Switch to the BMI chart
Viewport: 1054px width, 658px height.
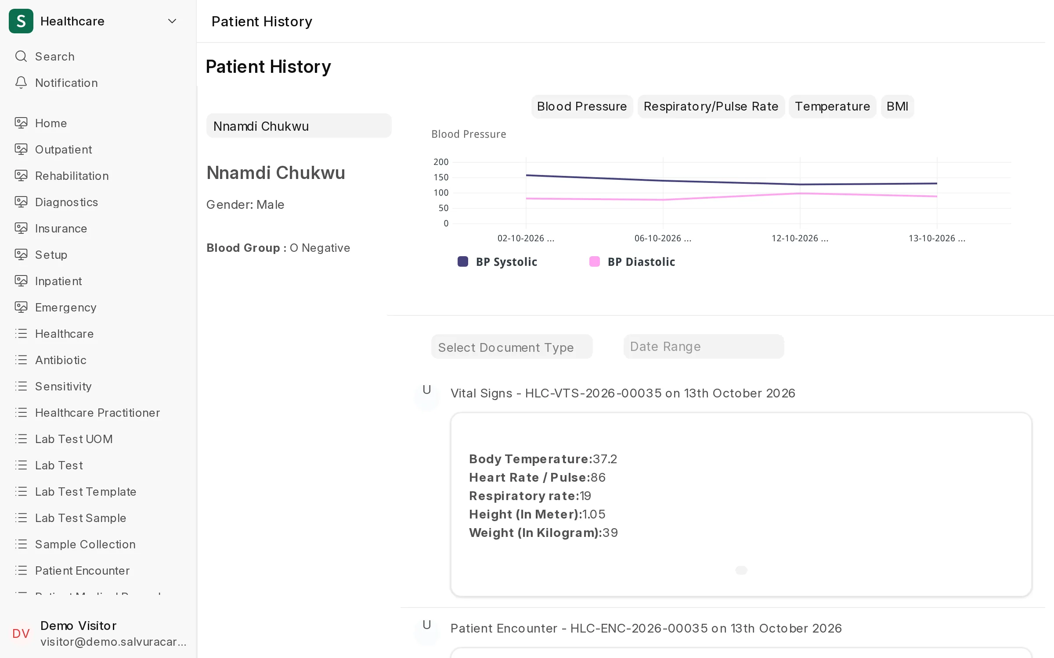pos(897,107)
